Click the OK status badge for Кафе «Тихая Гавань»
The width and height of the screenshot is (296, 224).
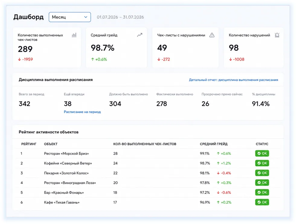(x=262, y=202)
